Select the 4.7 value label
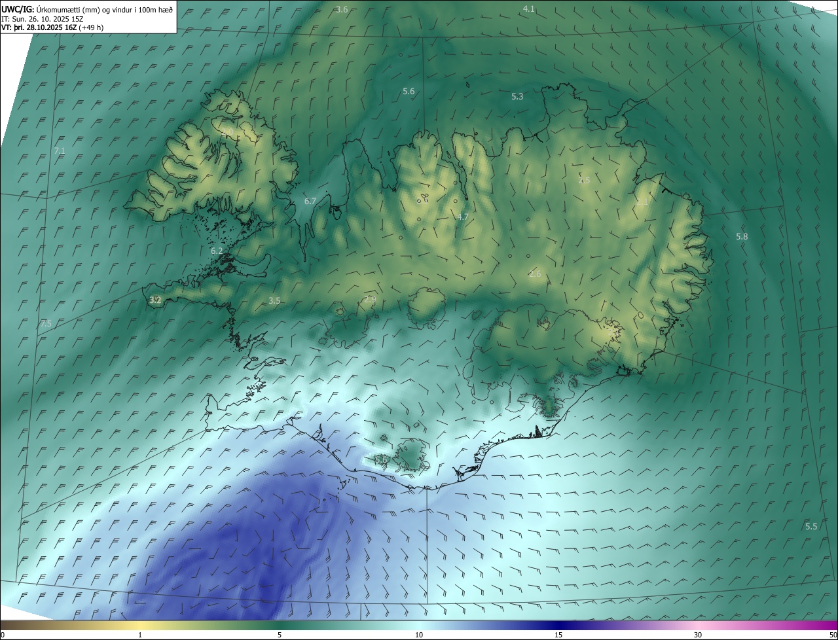This screenshot has height=640, width=838. coord(463,217)
